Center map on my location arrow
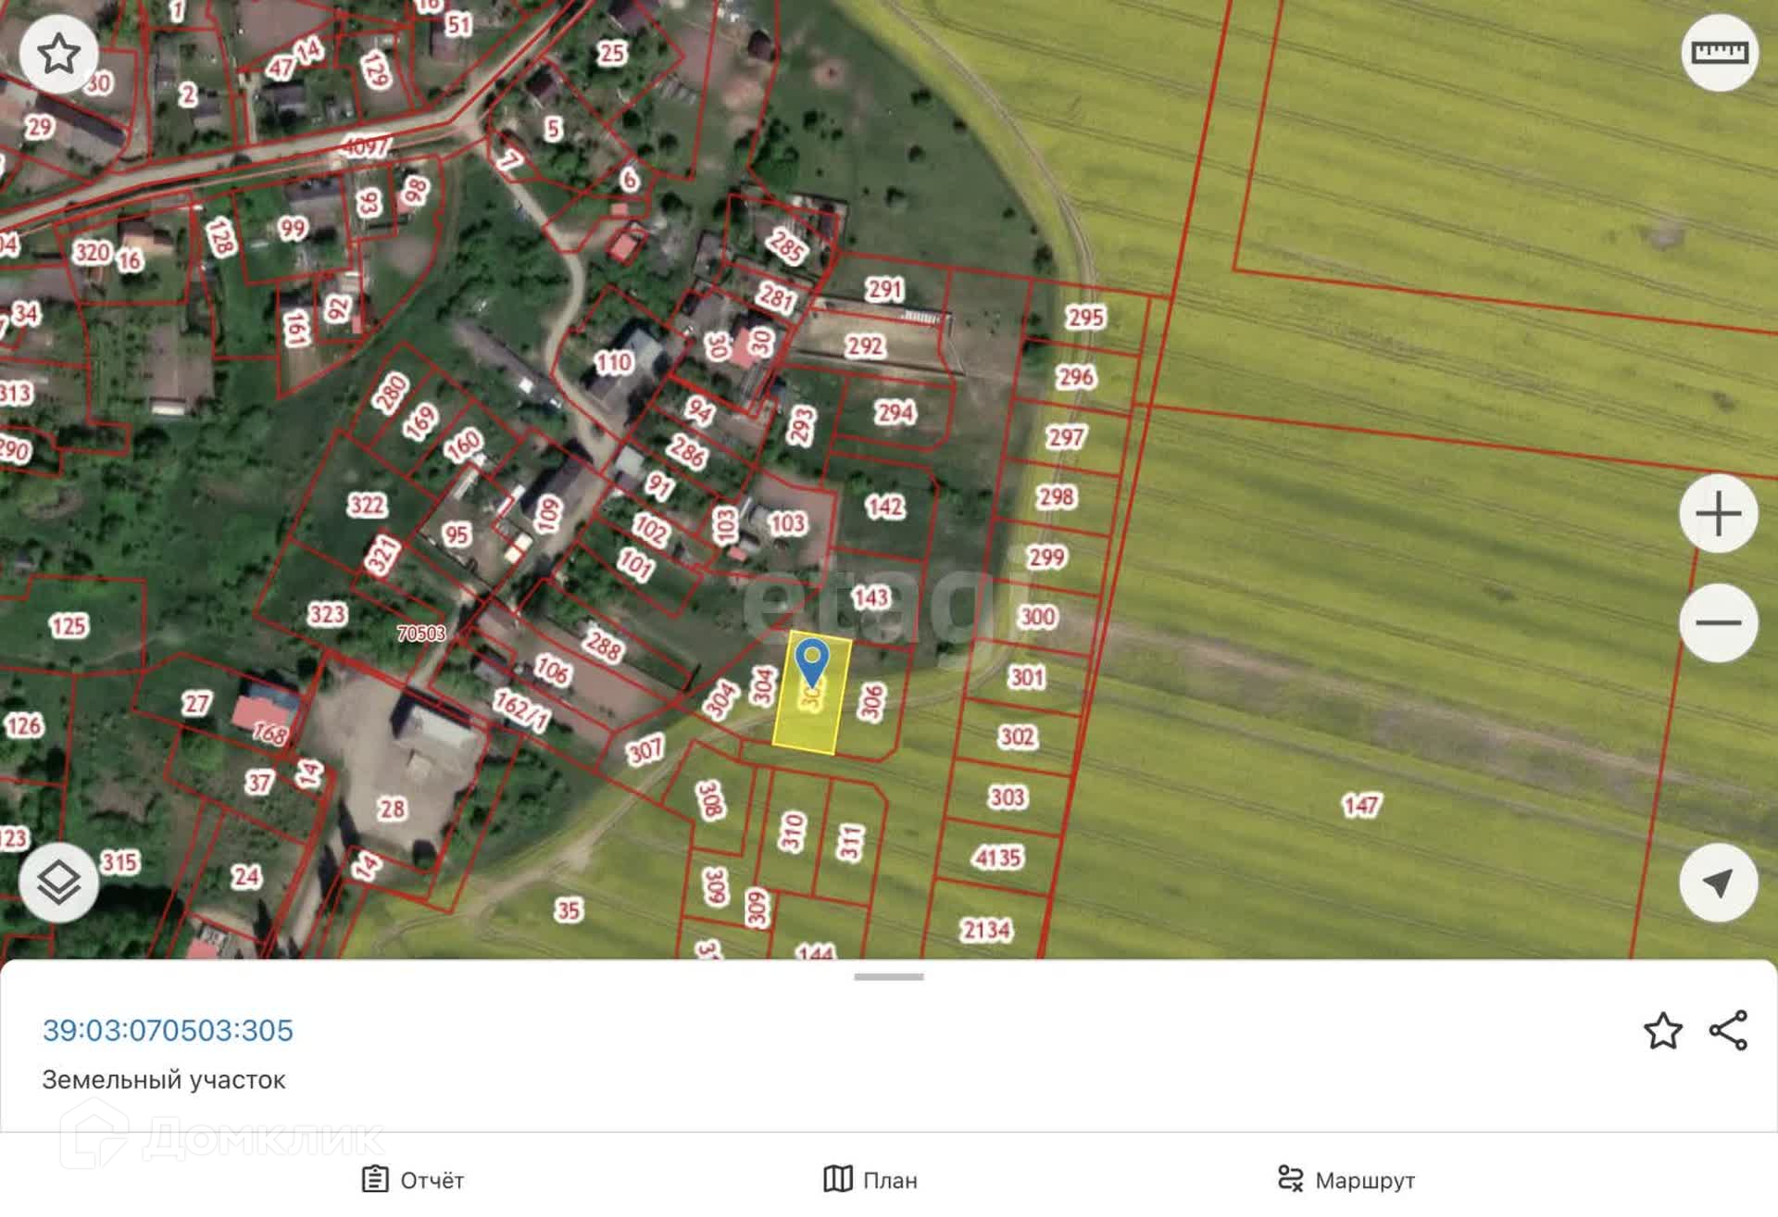 pyautogui.click(x=1718, y=883)
